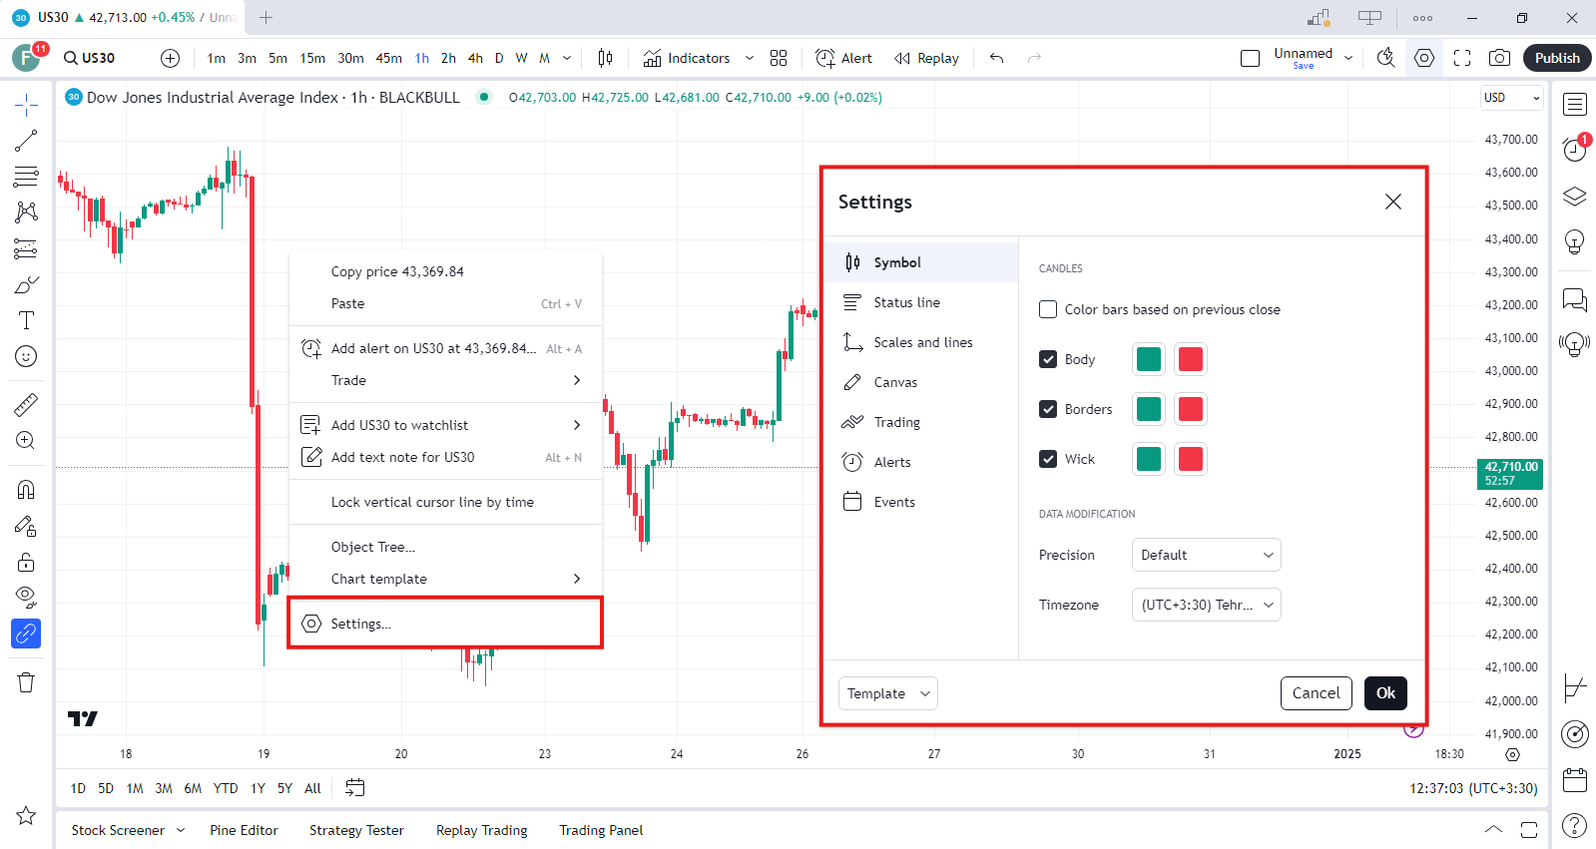Open the watchlist panel icon
Image resolution: width=1596 pixels, height=849 pixels.
tap(1575, 104)
